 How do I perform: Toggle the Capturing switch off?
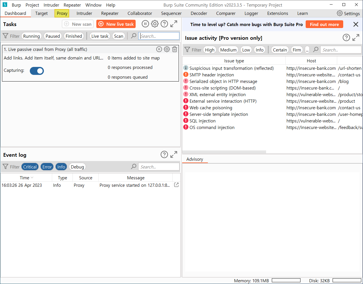[37, 71]
